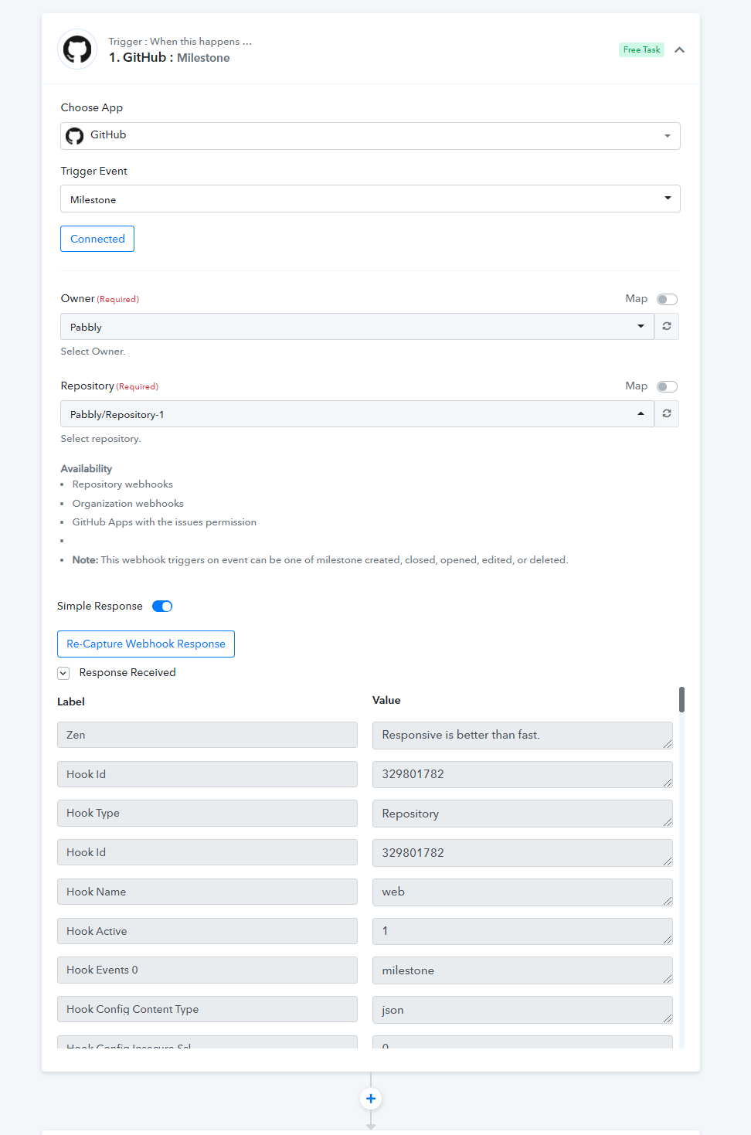751x1135 pixels.
Task: Click the response list scrollbar thumb
Action: (x=681, y=699)
